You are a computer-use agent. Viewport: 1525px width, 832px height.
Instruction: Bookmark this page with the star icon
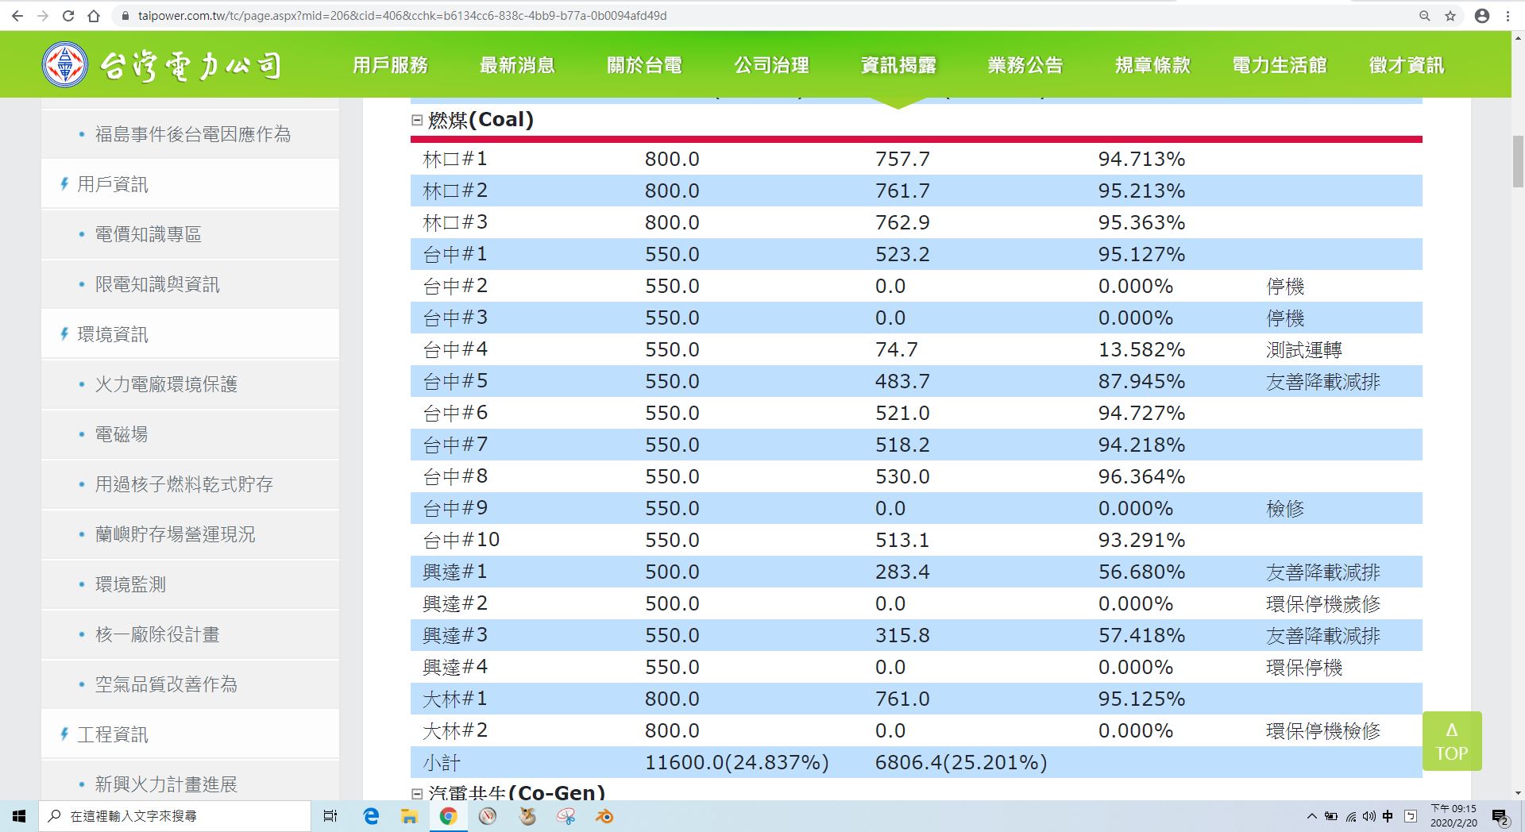(x=1450, y=16)
